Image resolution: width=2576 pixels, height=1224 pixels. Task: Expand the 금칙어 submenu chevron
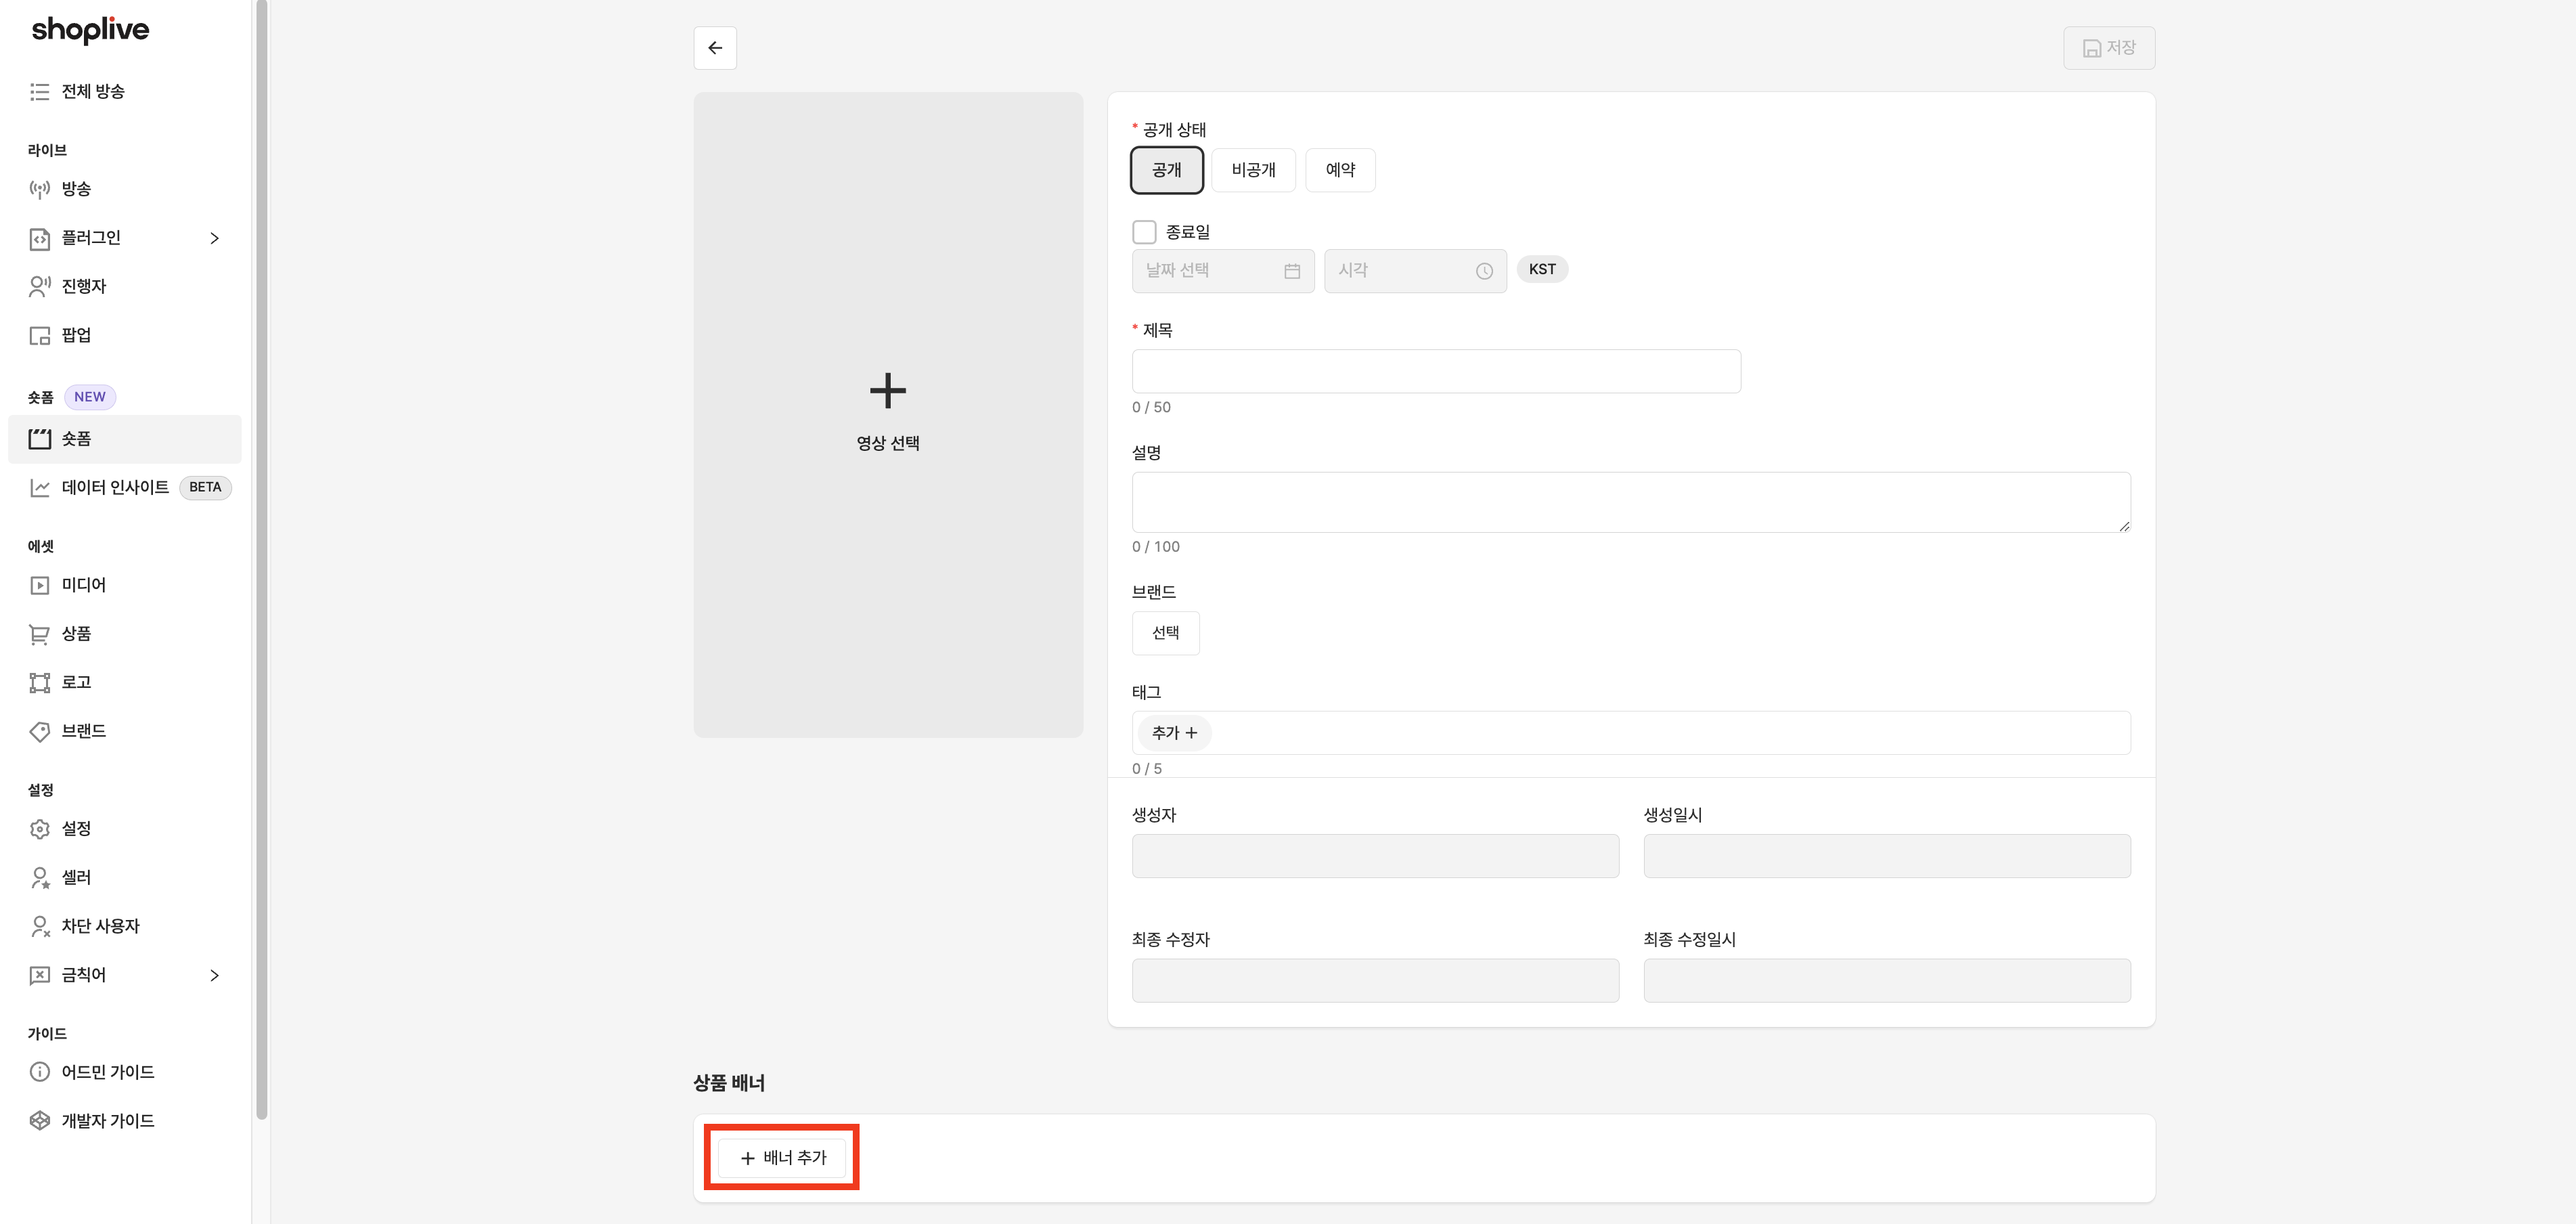pyautogui.click(x=214, y=975)
